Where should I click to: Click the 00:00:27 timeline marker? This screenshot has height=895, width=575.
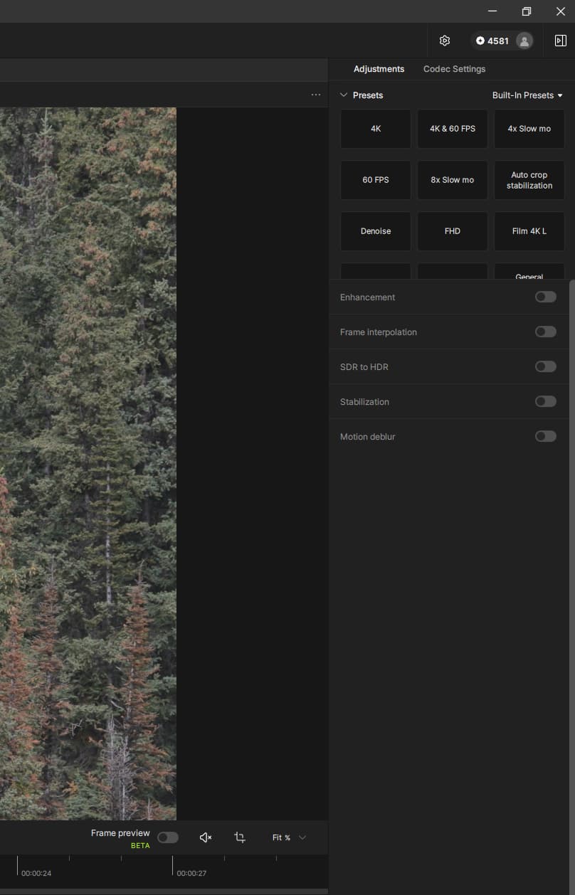[191, 873]
